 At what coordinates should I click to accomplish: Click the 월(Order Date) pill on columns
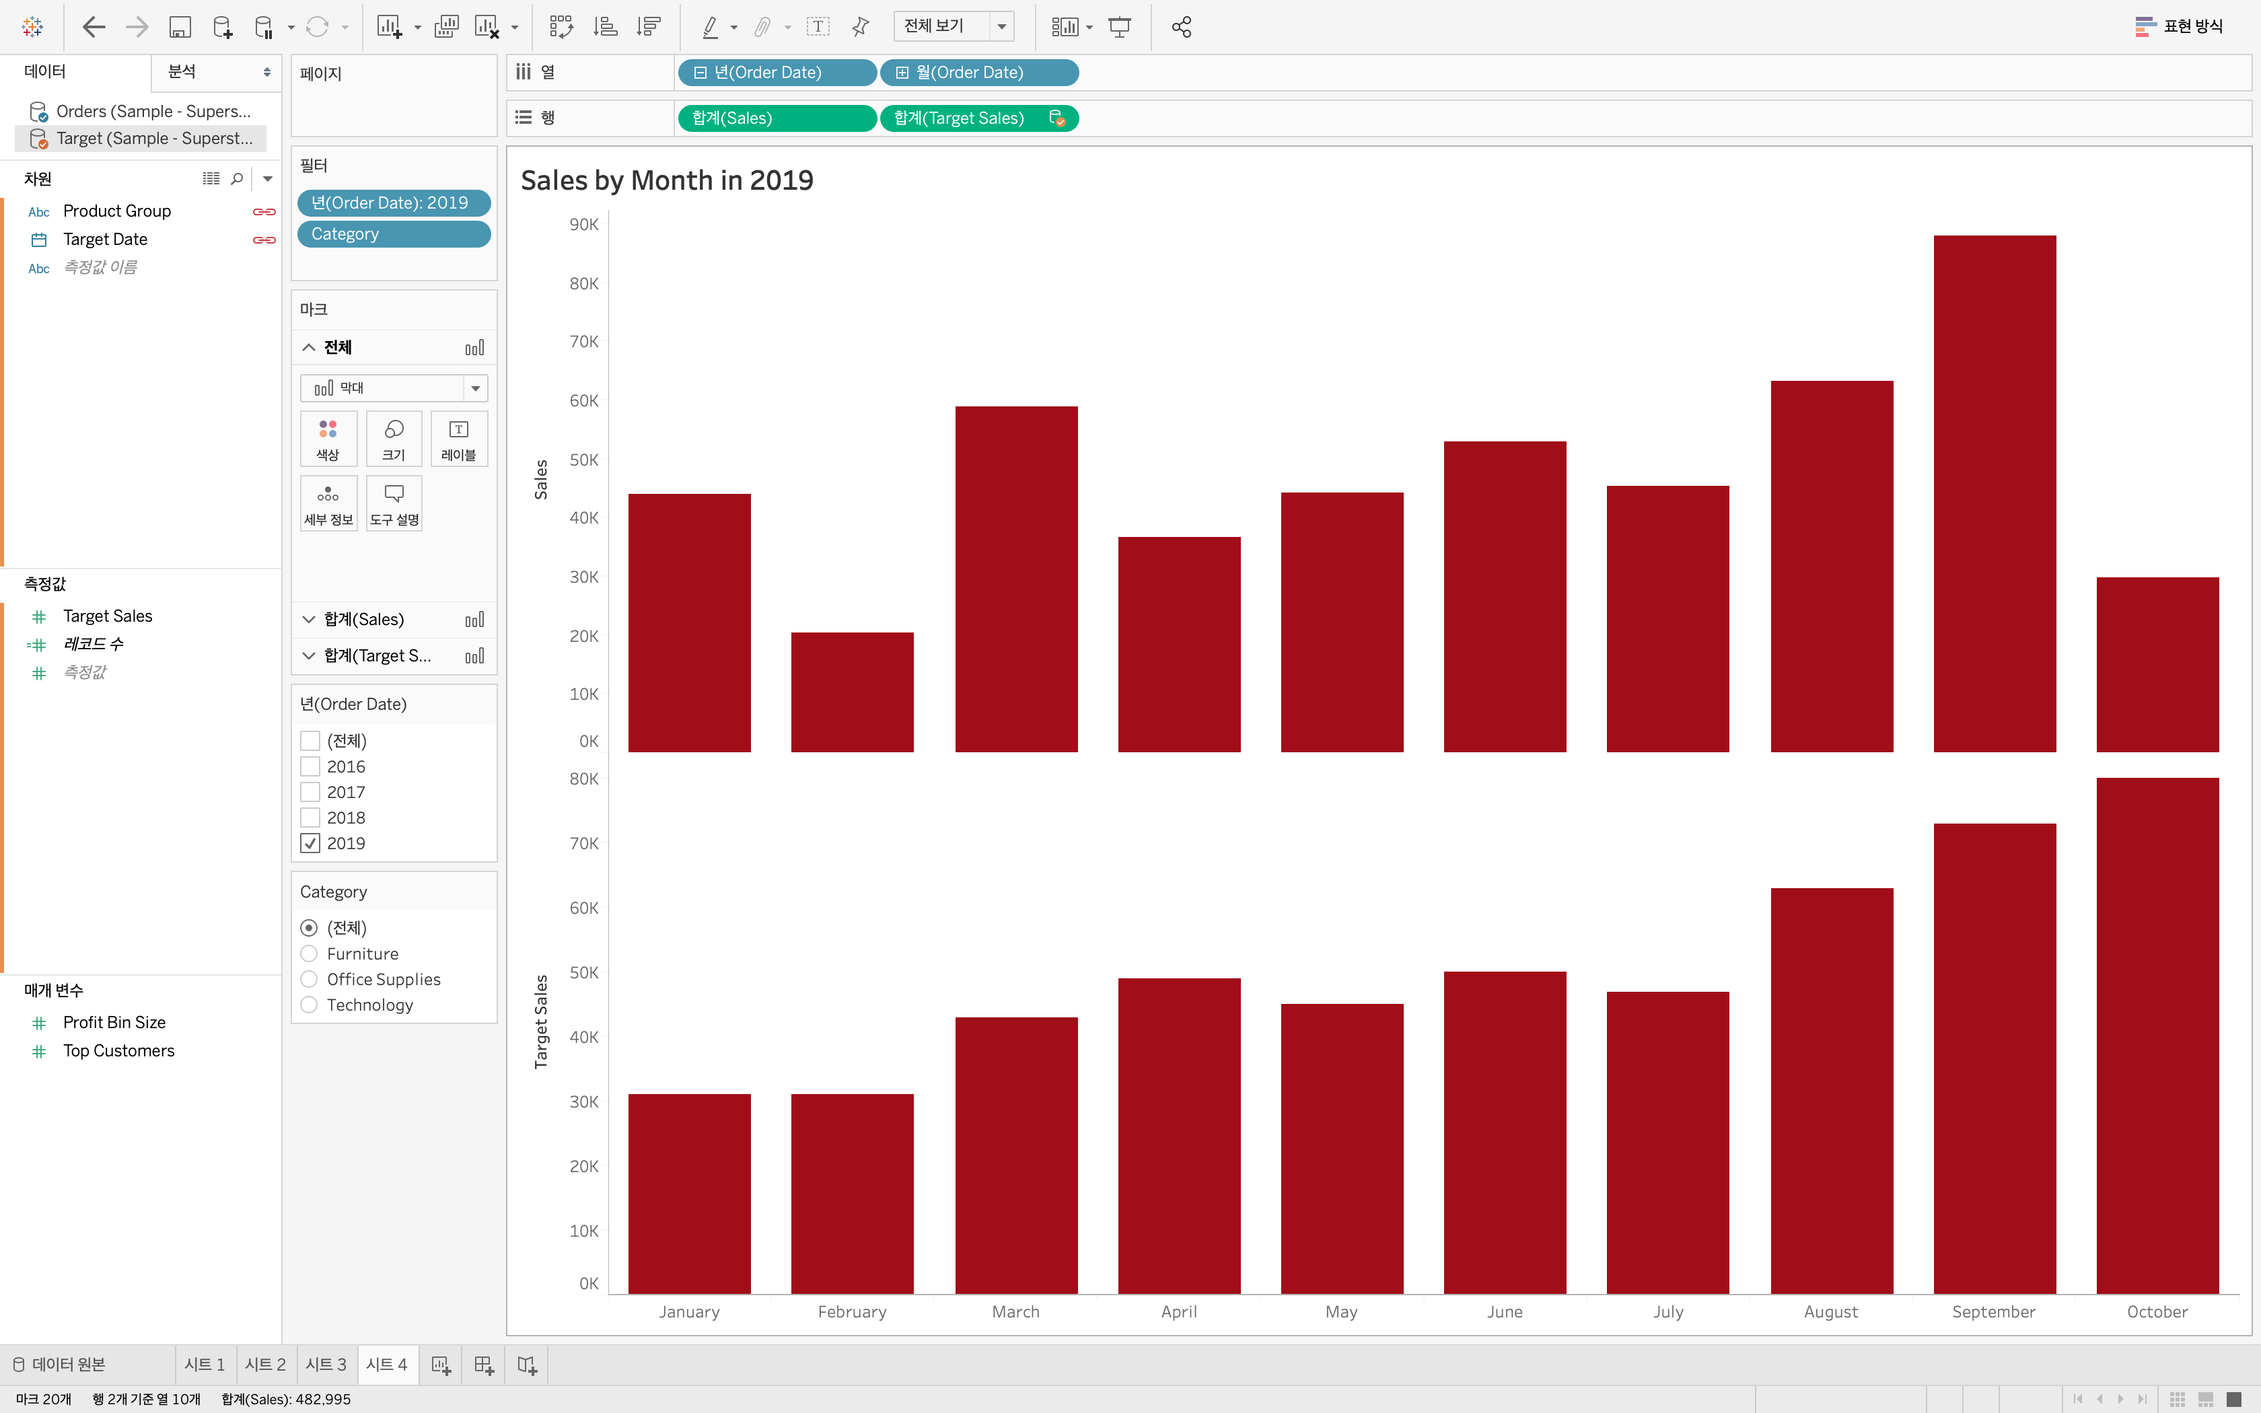click(978, 72)
